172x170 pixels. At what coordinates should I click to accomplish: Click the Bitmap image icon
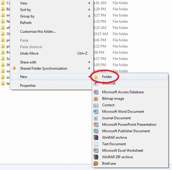coord(96,99)
